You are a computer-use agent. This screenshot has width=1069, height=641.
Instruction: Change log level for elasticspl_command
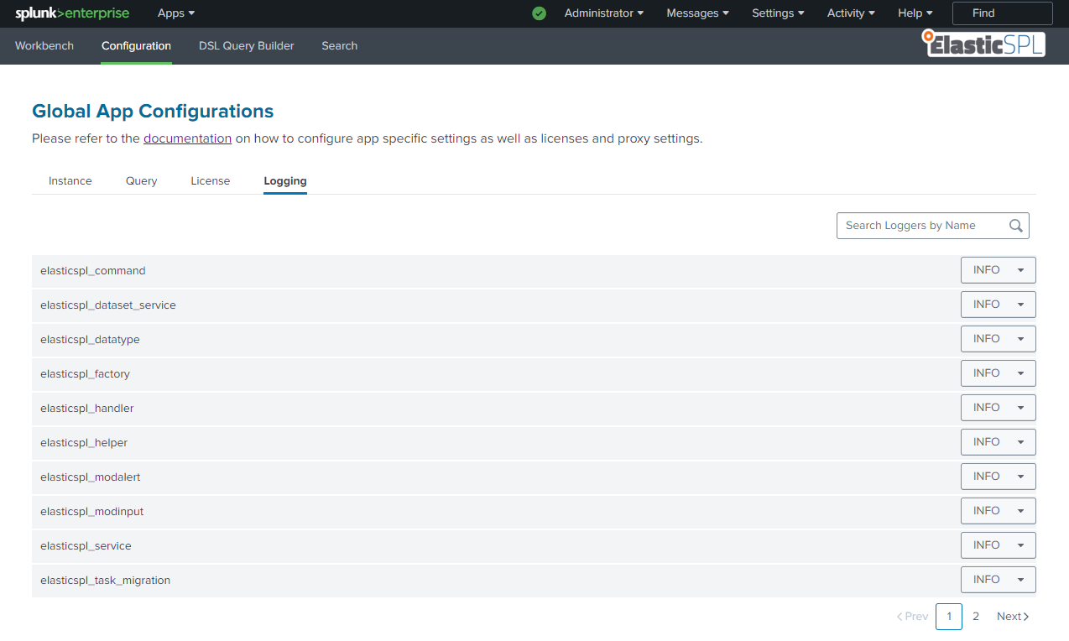point(998,270)
